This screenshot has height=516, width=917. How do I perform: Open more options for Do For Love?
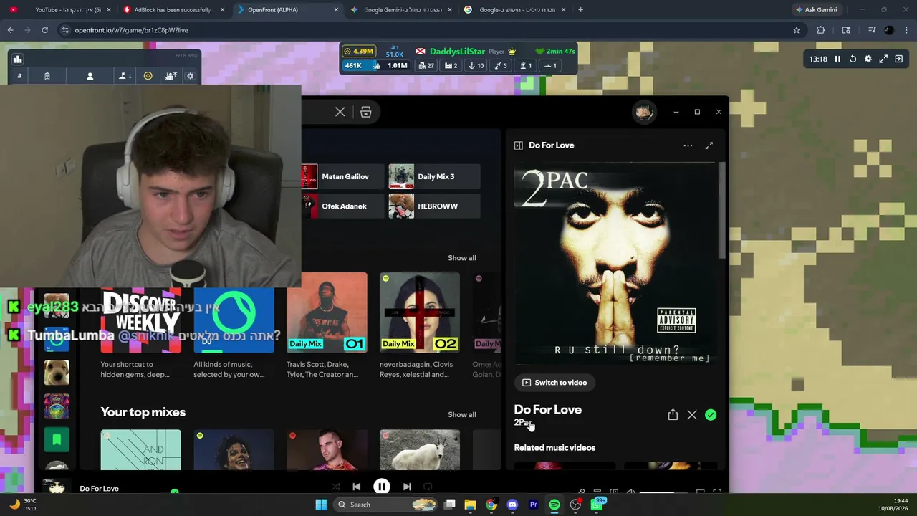[x=688, y=145]
